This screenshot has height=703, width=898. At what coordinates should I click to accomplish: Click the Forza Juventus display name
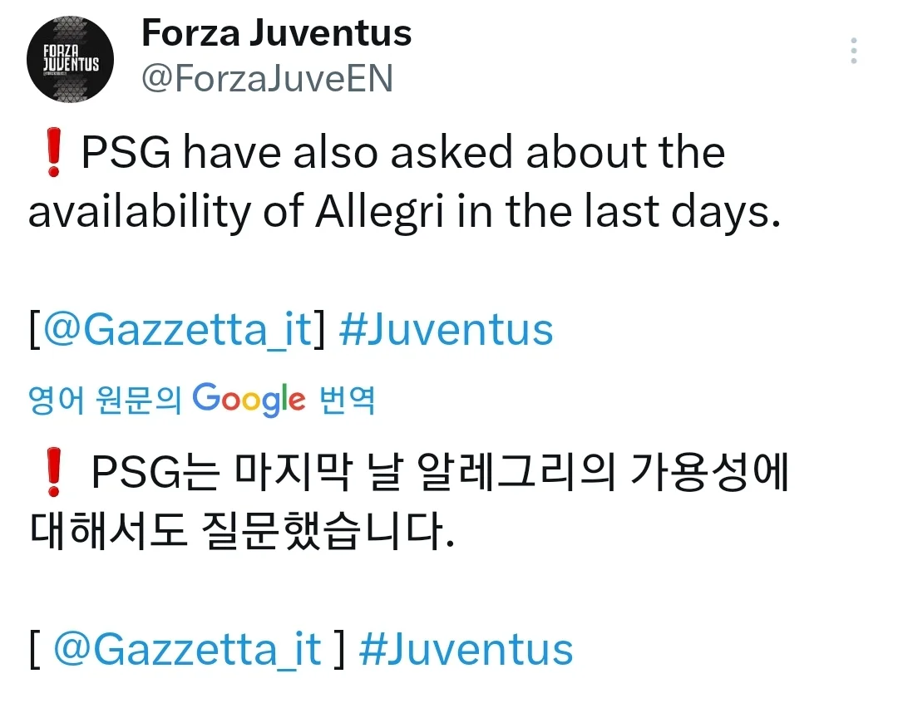pos(277,33)
